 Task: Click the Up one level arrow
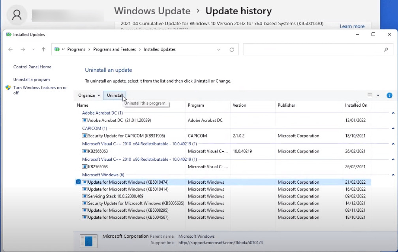click(x=43, y=49)
